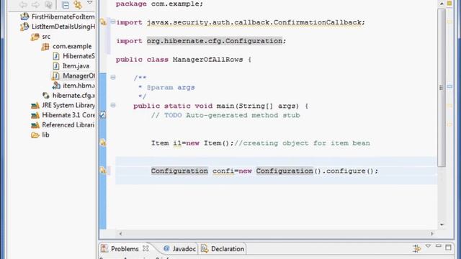Click the com.example package icon
Screen dimensions: 461x259
pos(45,46)
